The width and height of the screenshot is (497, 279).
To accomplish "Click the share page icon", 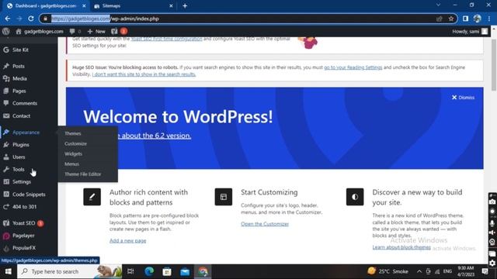I will 440,19.
